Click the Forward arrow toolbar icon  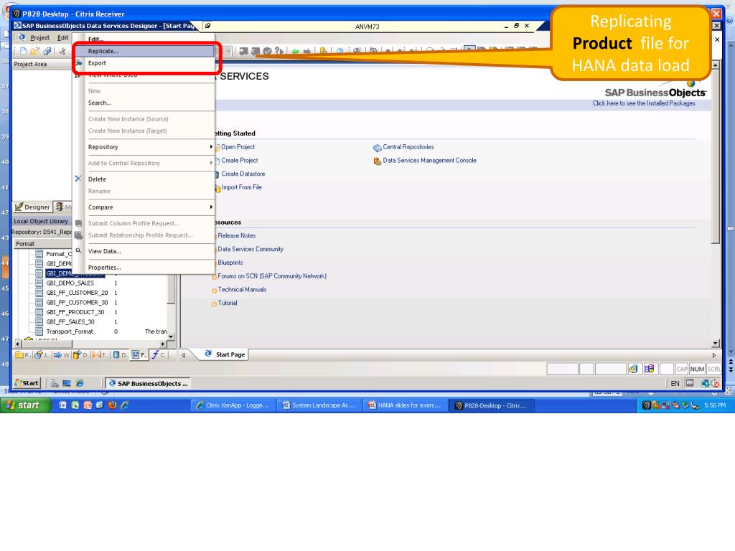(307, 51)
